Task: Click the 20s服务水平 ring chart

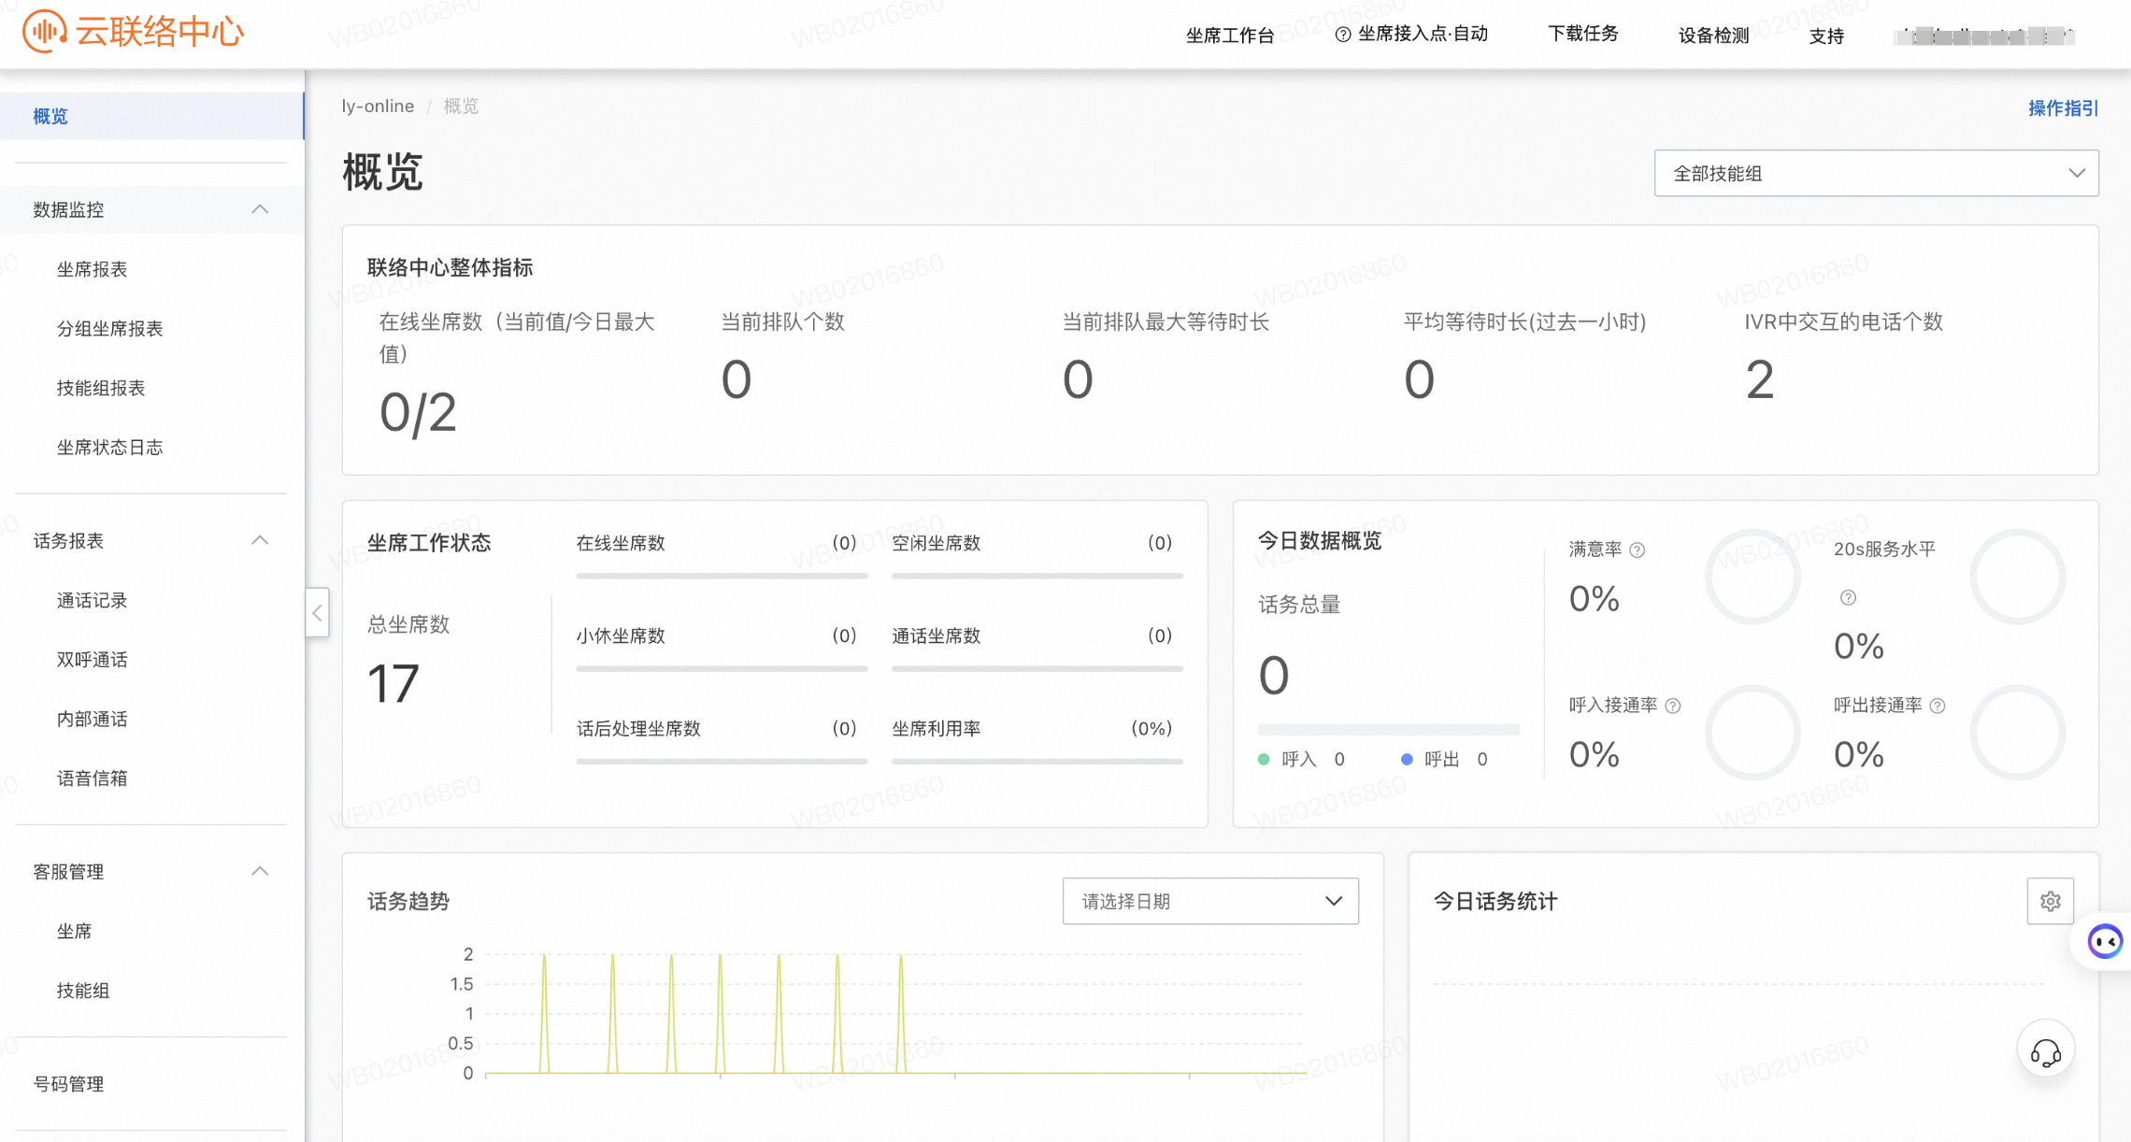Action: pos(2017,577)
